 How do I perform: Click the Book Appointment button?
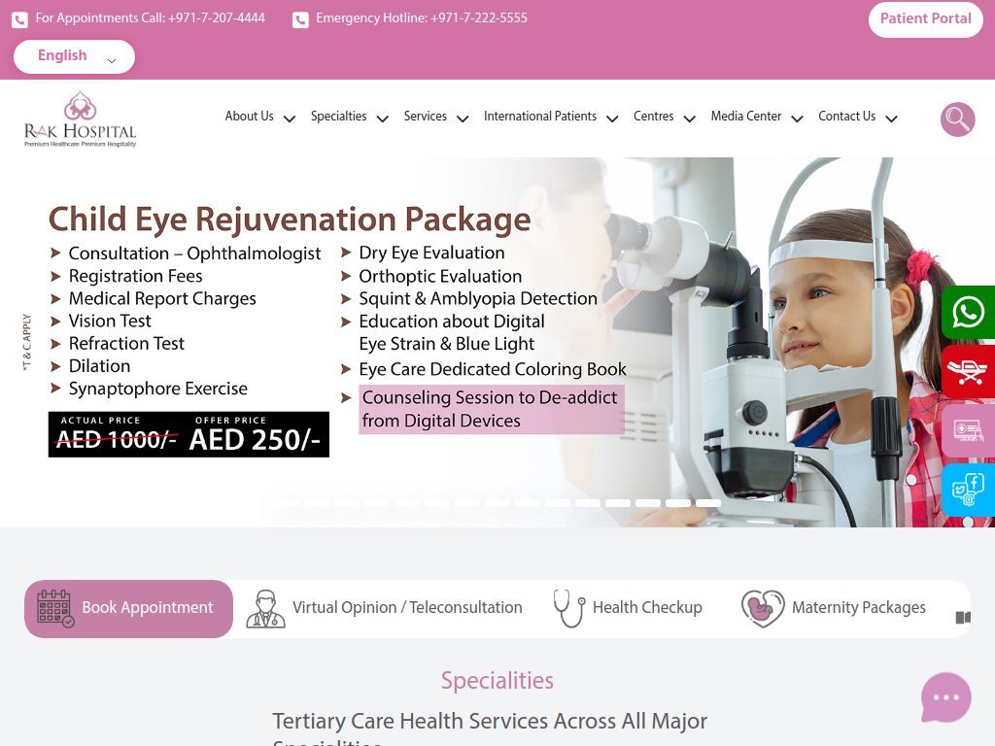tap(129, 608)
